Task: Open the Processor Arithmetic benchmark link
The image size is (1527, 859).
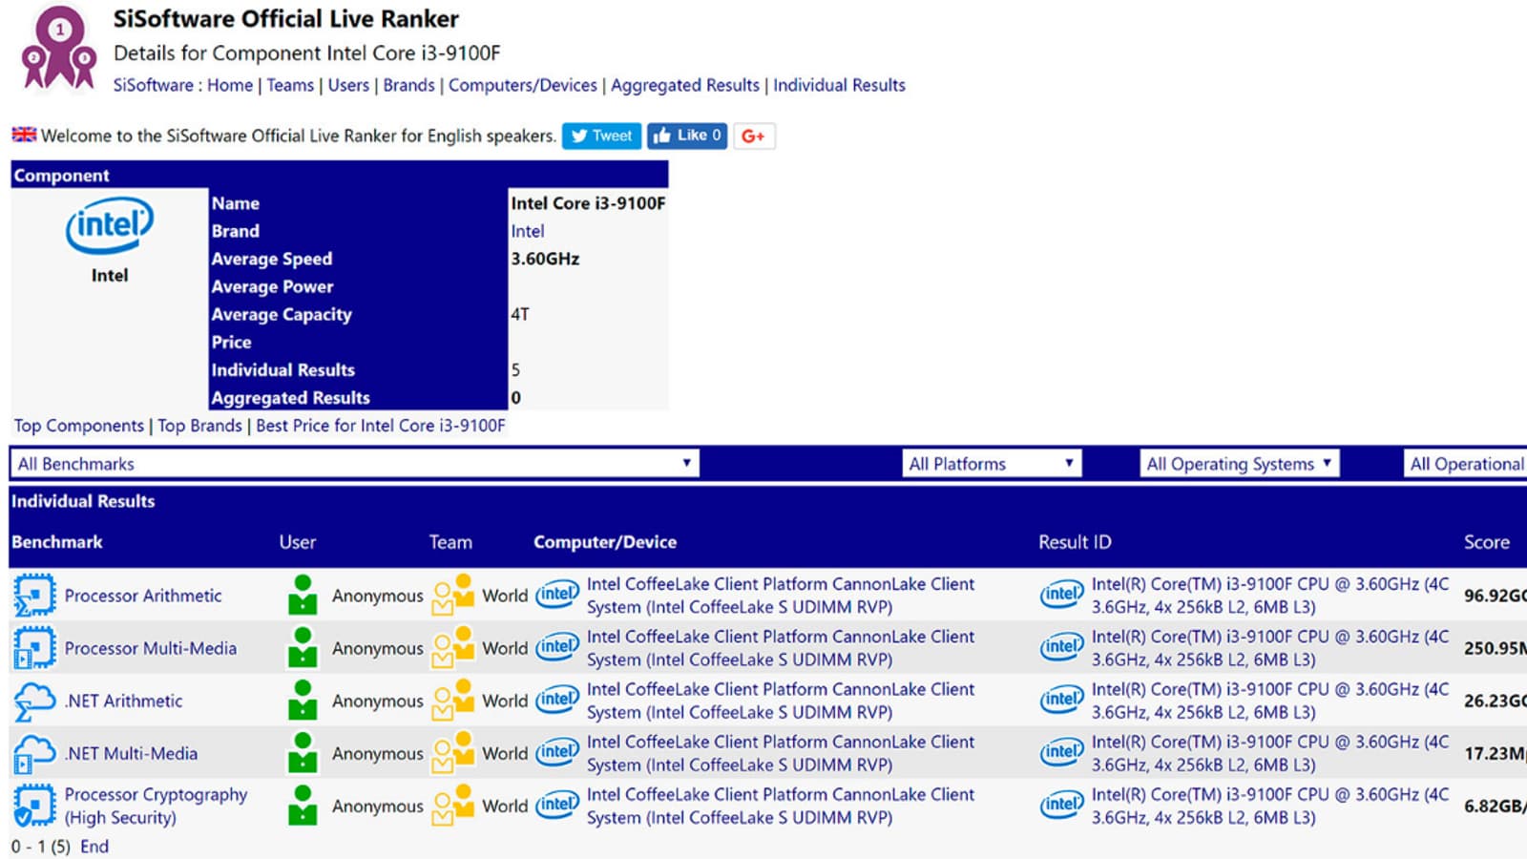Action: coord(143,596)
